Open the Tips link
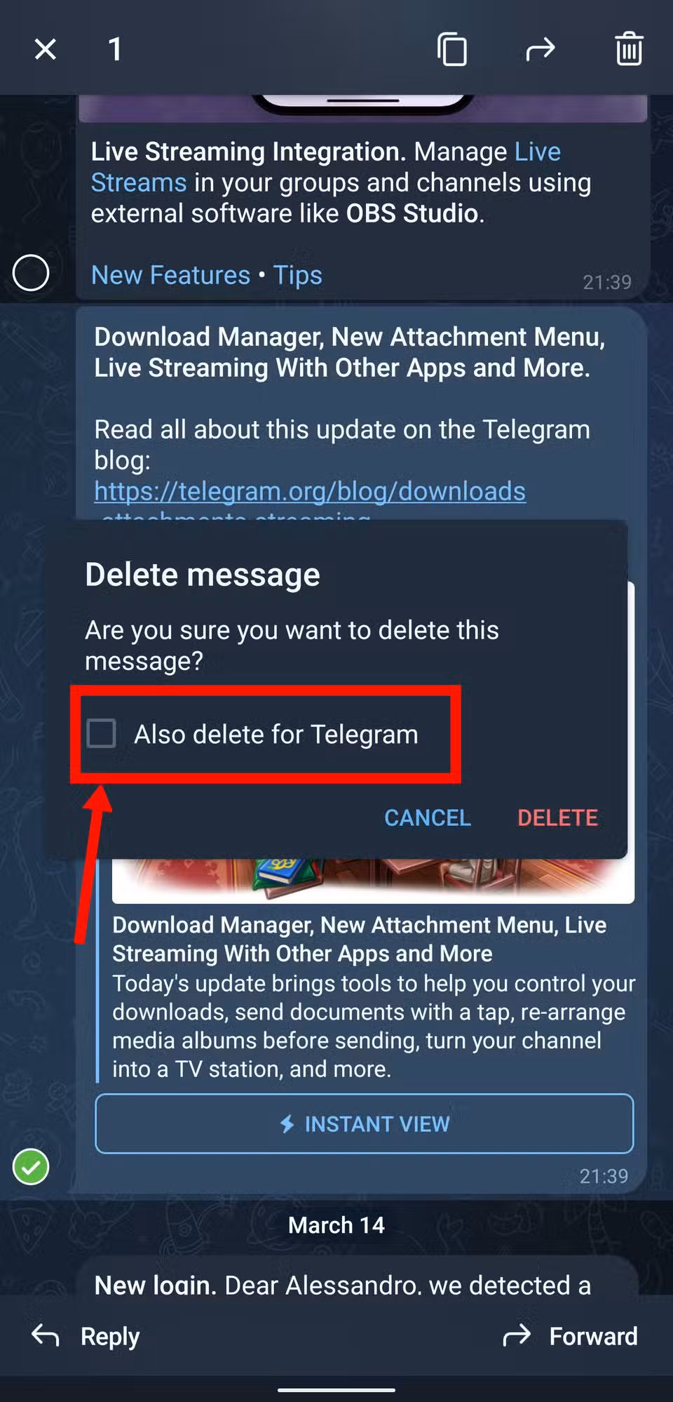Image resolution: width=673 pixels, height=1402 pixels. (x=298, y=275)
